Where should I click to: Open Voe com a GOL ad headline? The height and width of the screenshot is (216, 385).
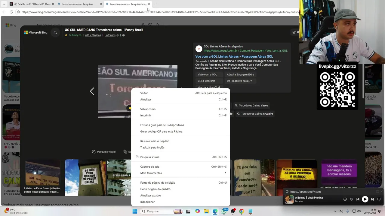234,56
